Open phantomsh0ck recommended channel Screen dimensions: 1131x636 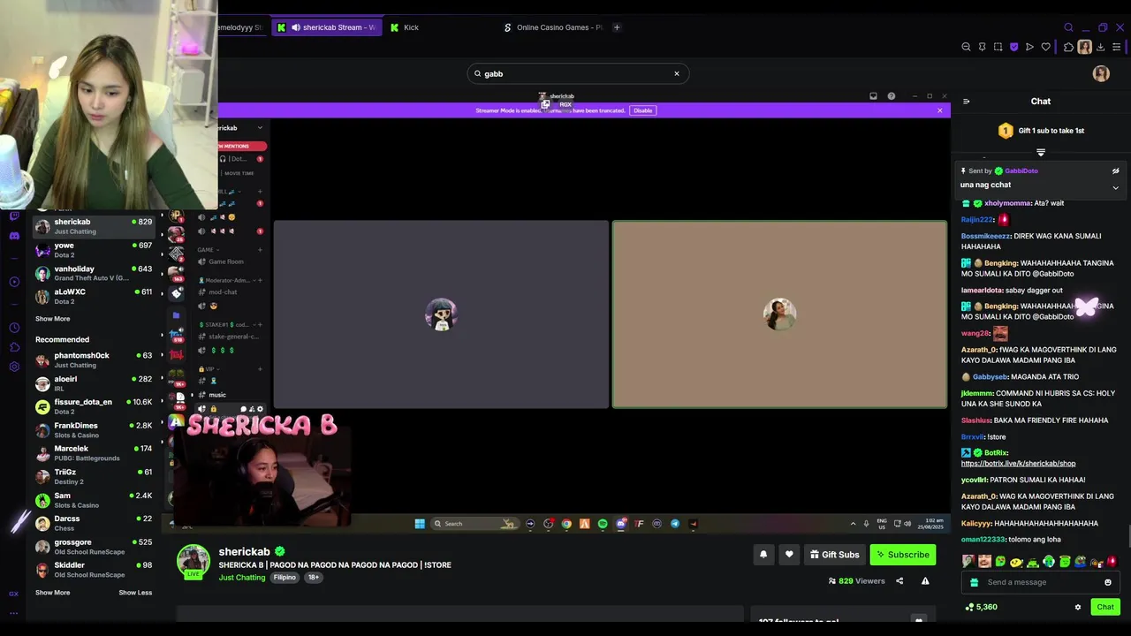pos(94,360)
